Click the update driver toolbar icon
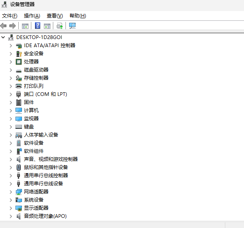 pyautogui.click(x=60, y=26)
